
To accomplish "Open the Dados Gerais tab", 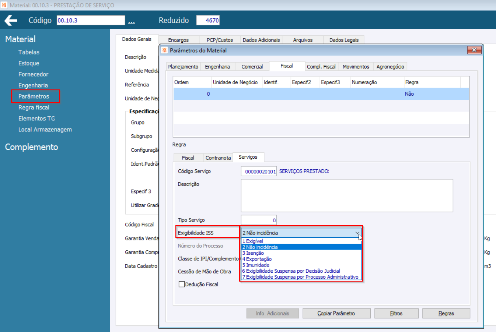I will pos(137,39).
